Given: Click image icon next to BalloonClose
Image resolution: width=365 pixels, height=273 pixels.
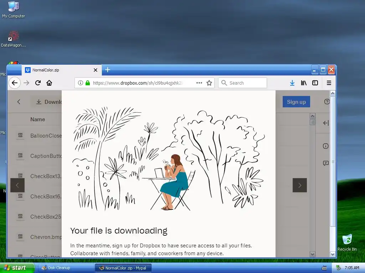Looking at the screenshot, I should pyautogui.click(x=20, y=135).
